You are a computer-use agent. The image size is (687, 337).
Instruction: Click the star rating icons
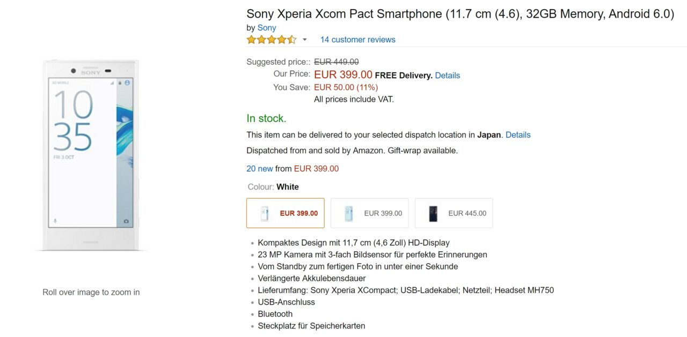[271, 40]
